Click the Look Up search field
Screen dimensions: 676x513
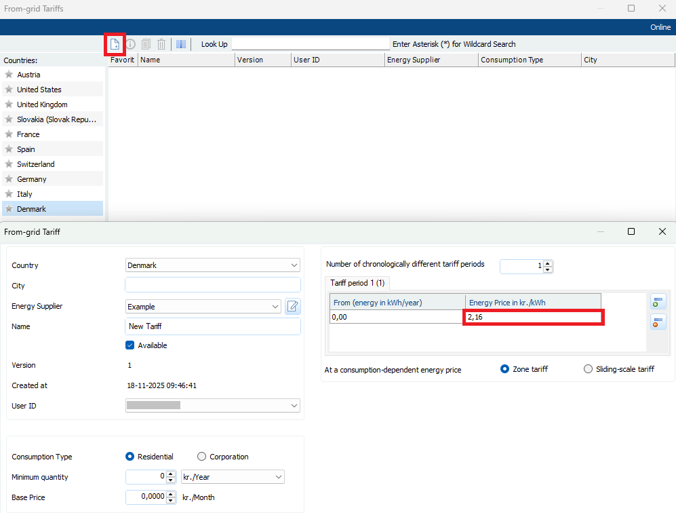pos(311,44)
